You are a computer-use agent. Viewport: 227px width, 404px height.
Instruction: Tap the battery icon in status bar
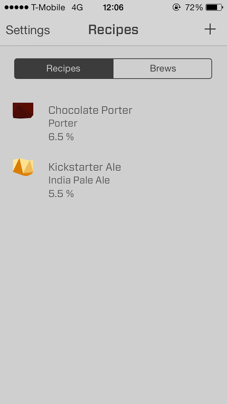214,7
